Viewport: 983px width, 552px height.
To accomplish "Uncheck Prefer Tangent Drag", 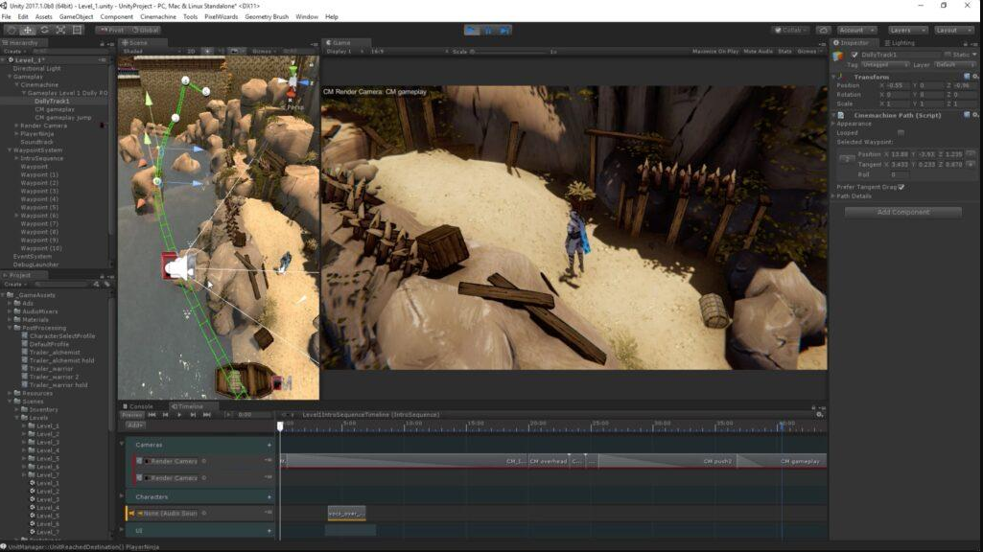I will [901, 187].
